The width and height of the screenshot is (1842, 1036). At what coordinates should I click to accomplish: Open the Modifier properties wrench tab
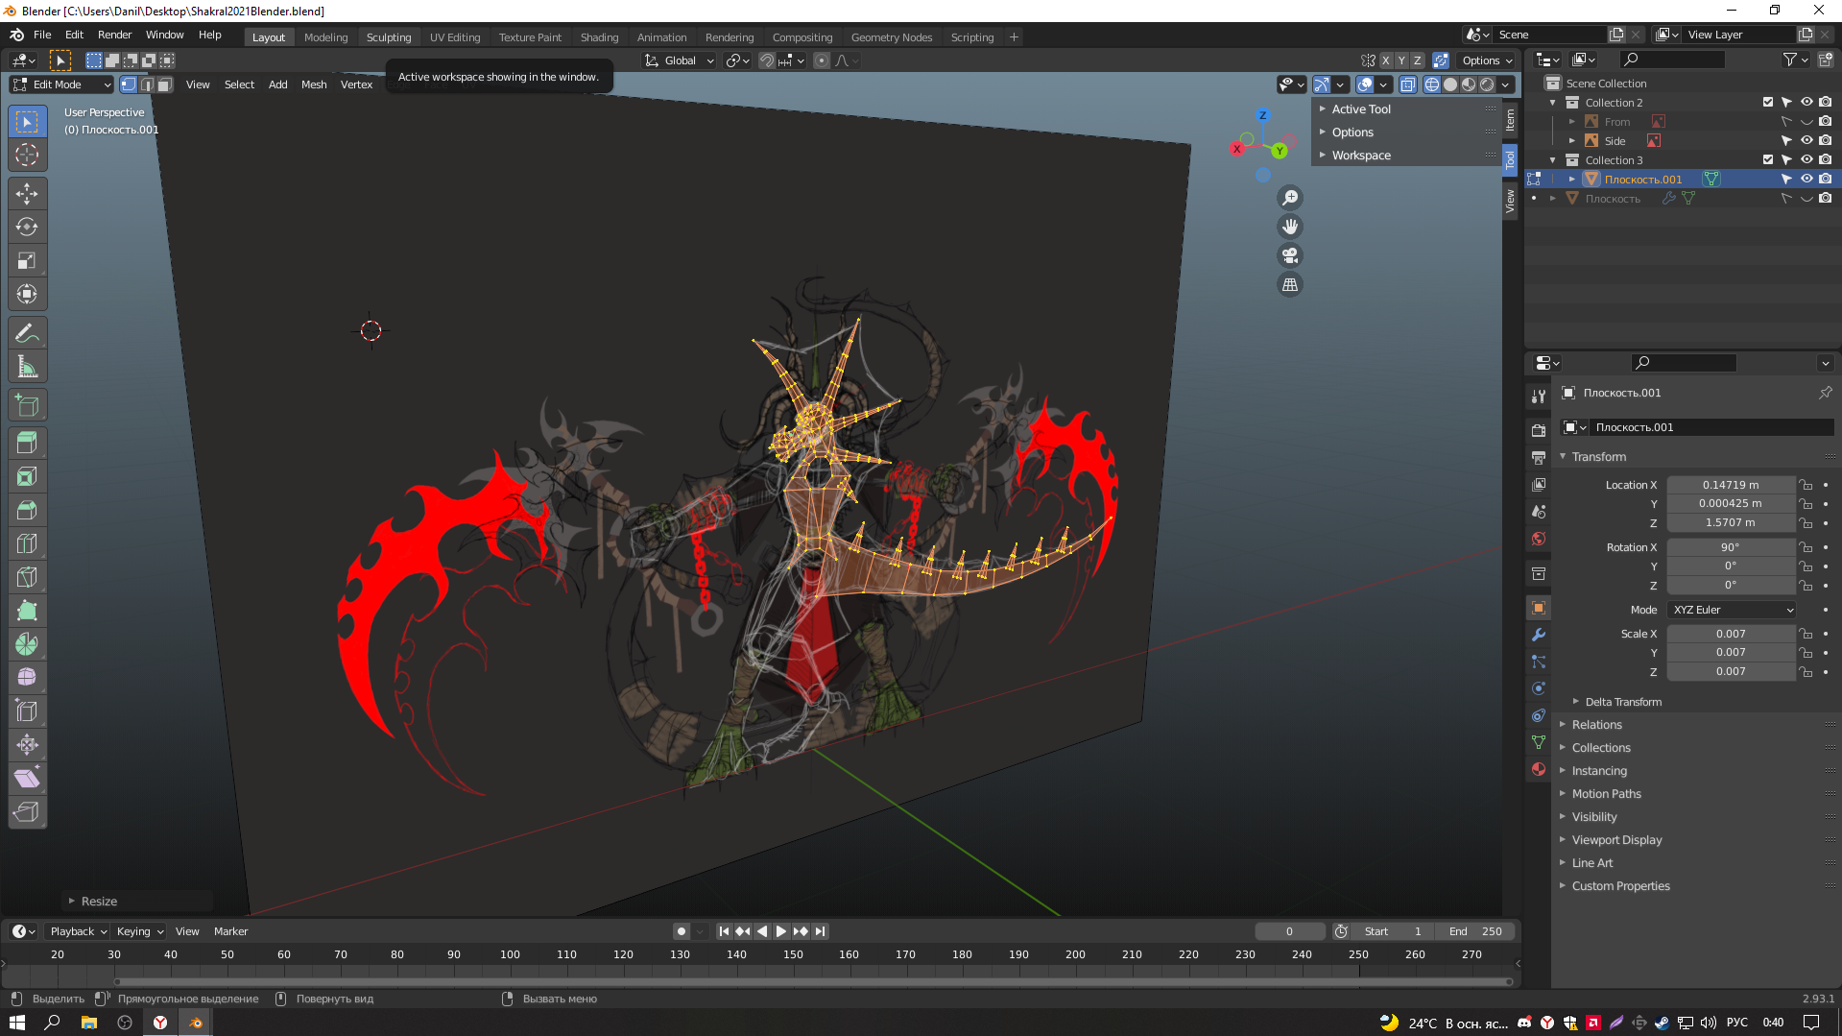(x=1539, y=635)
